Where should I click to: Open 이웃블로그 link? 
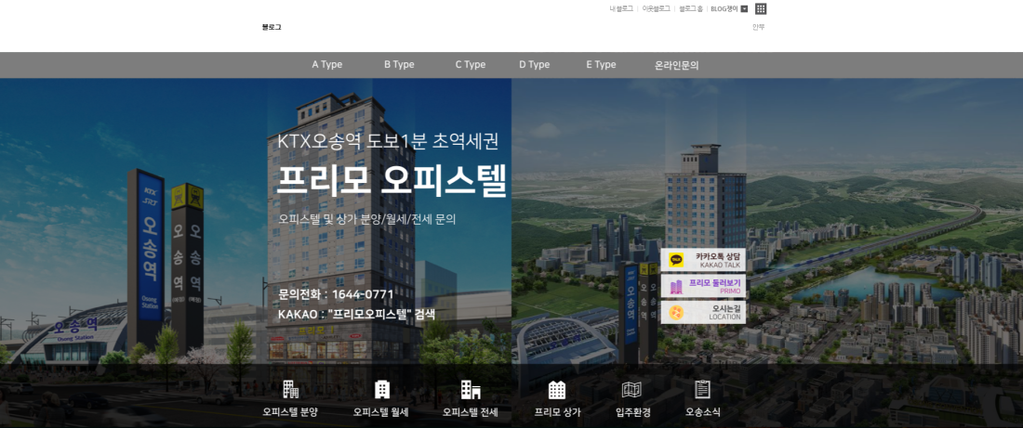(x=657, y=9)
